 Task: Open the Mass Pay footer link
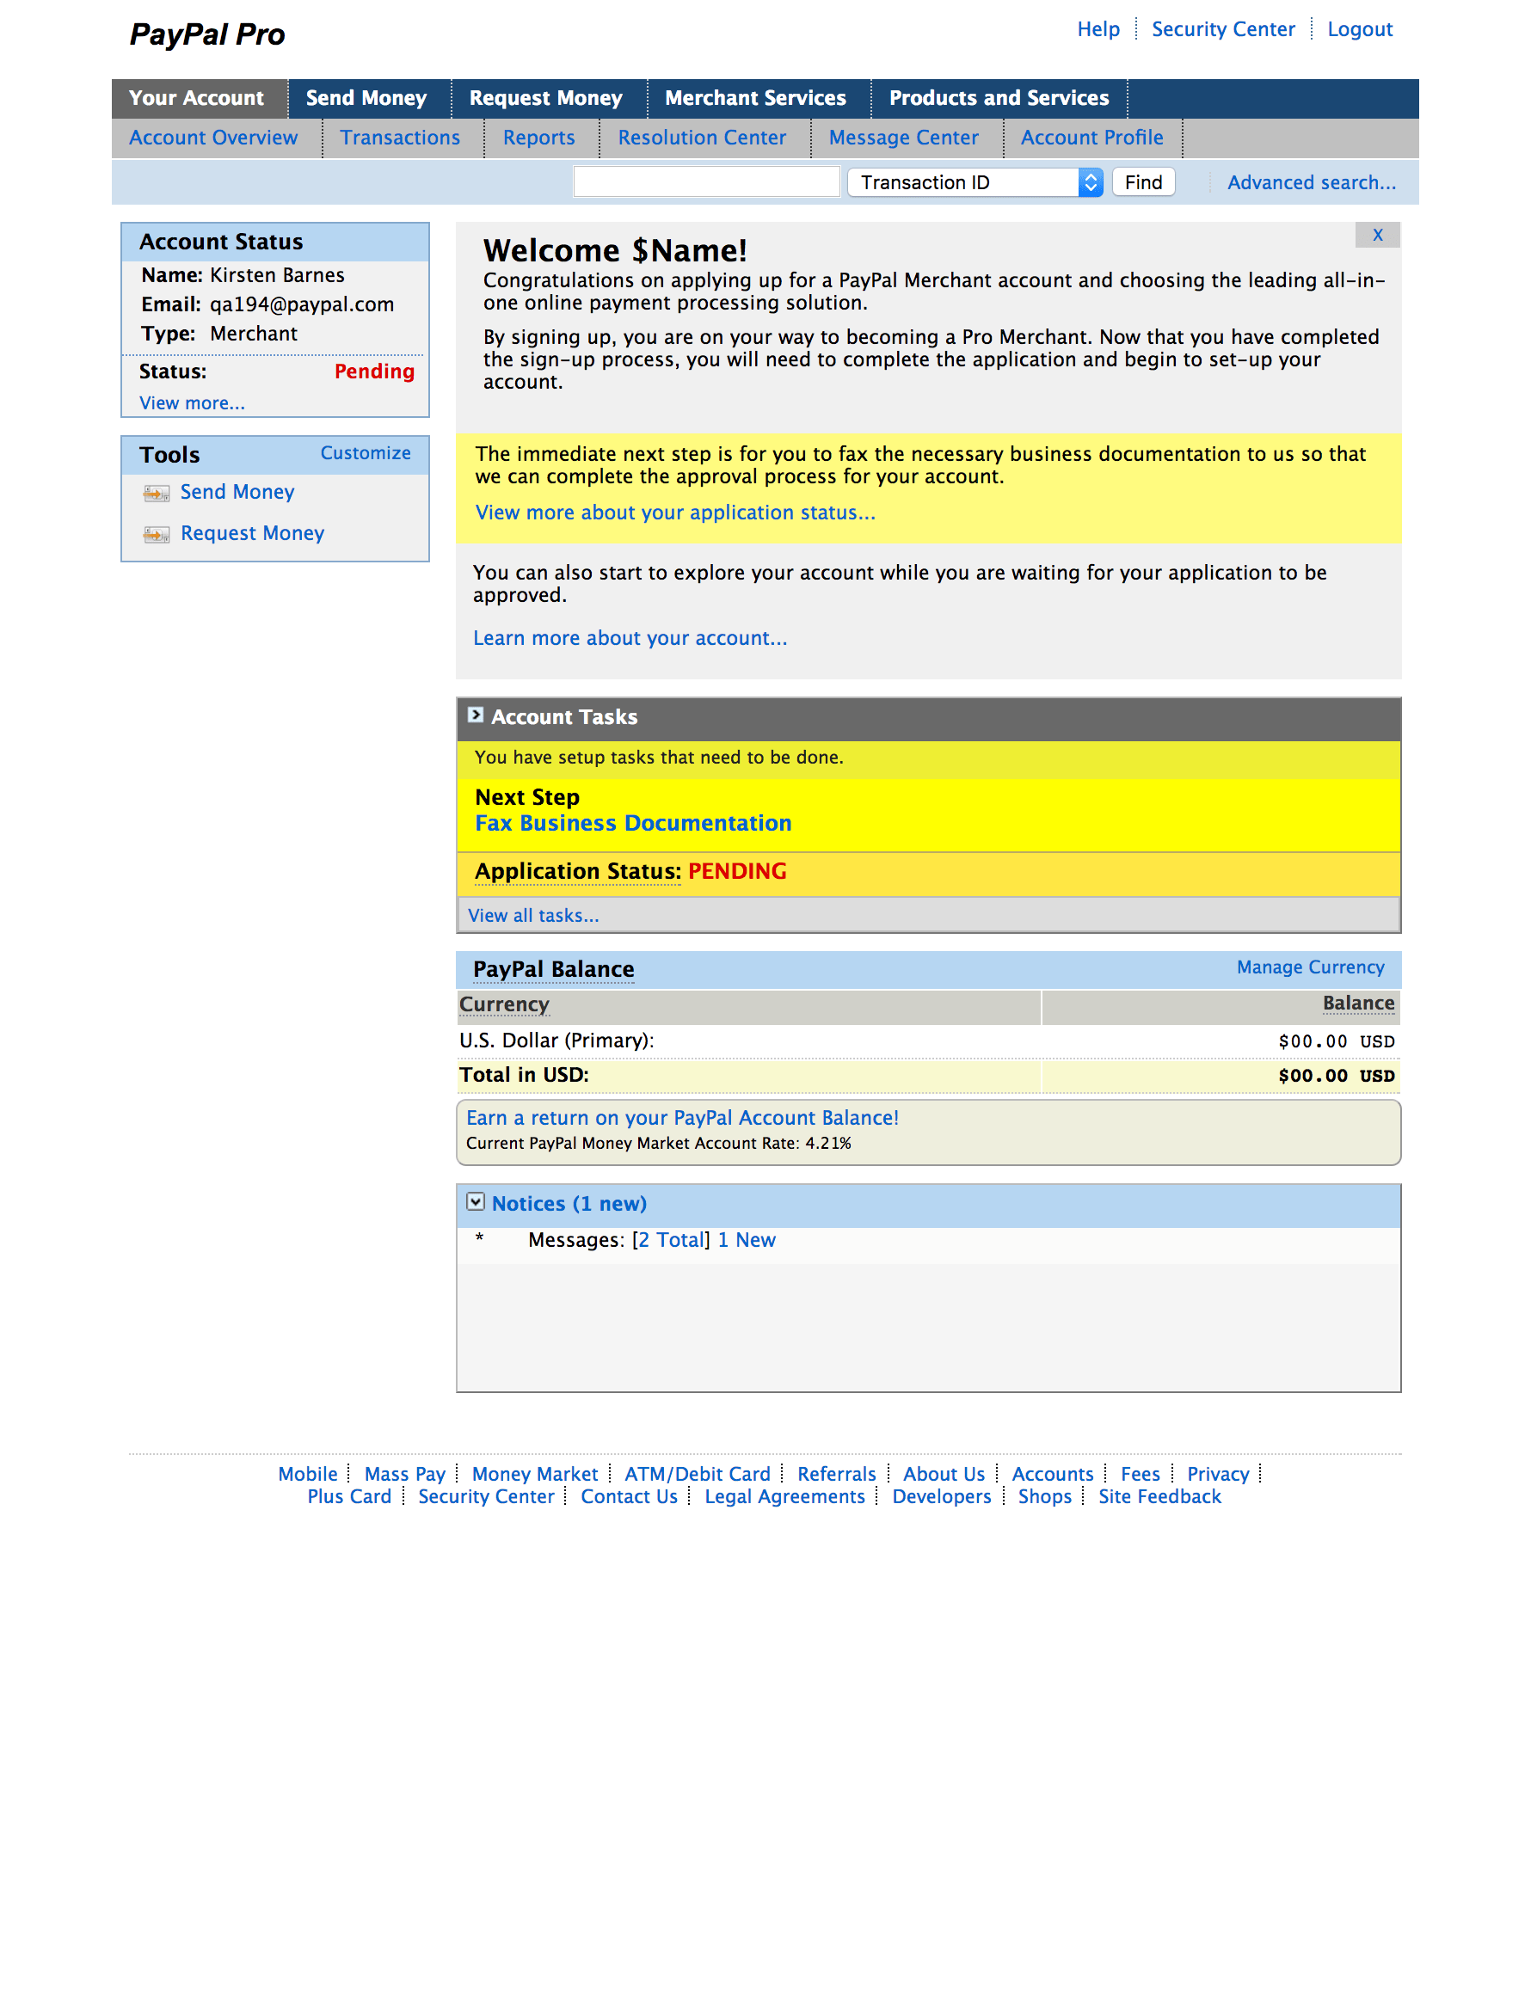404,1474
